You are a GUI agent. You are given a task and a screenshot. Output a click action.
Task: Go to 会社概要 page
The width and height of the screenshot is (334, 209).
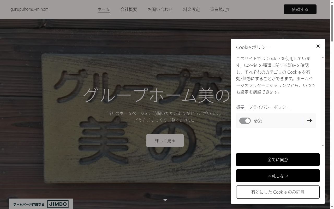pos(129,9)
